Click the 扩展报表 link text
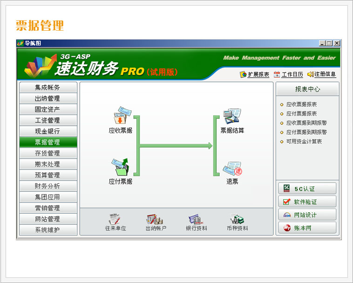 click(x=258, y=74)
